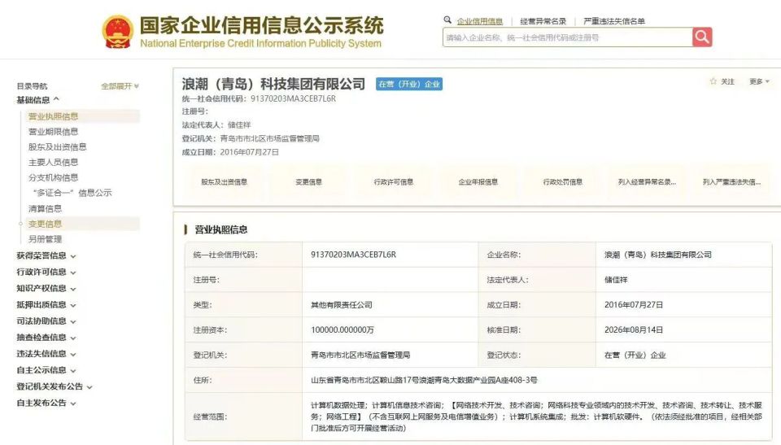Click the 变更信息 shortcut tab
The width and height of the screenshot is (781, 445).
(309, 182)
